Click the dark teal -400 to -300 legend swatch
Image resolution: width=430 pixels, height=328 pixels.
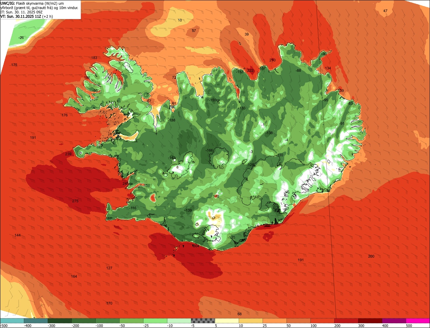click(36, 321)
